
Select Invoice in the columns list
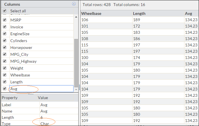click(17, 27)
